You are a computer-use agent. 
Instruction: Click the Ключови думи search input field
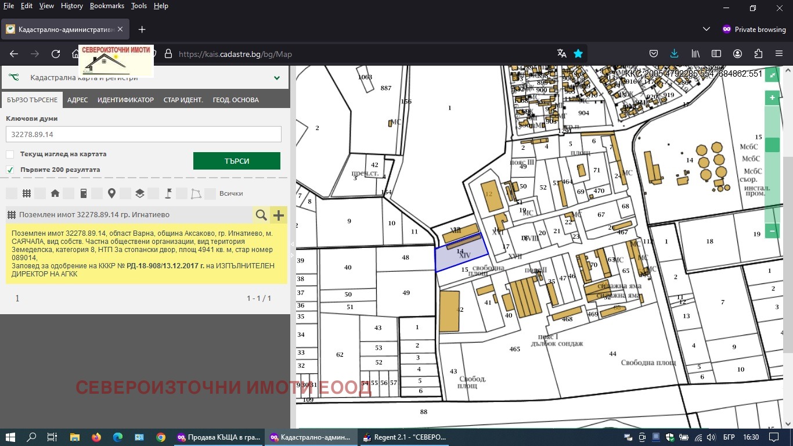(x=143, y=134)
